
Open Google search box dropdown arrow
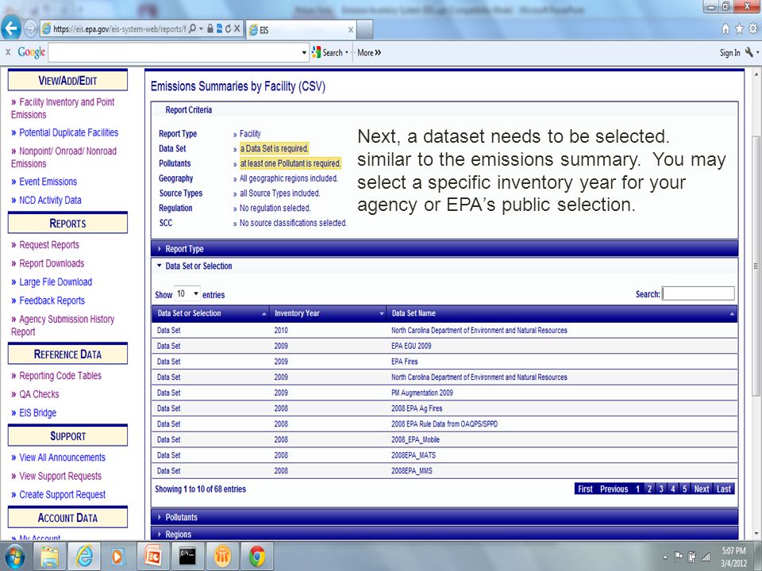304,52
